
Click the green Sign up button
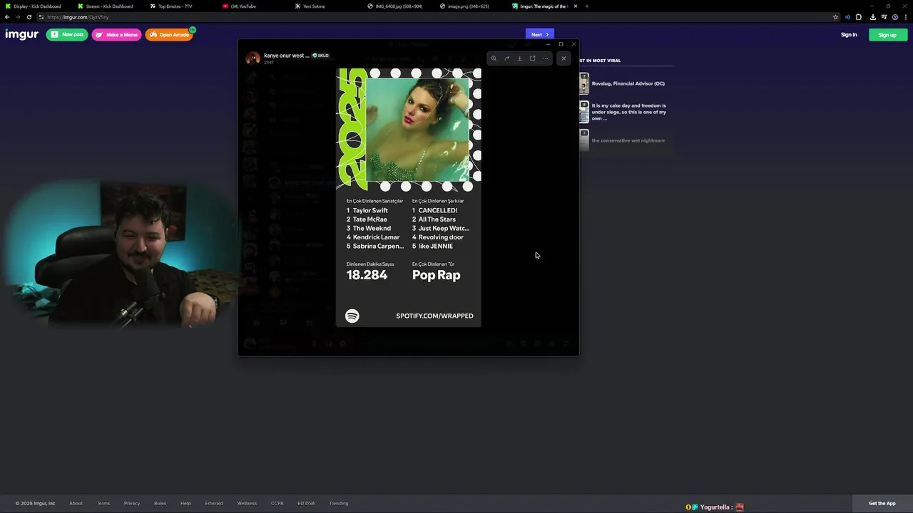click(887, 35)
